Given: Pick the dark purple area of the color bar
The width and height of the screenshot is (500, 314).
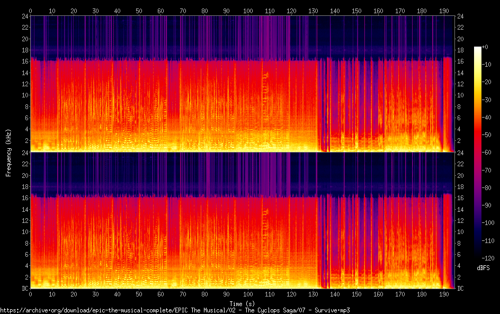Looking at the screenshot, I should point(478,222).
